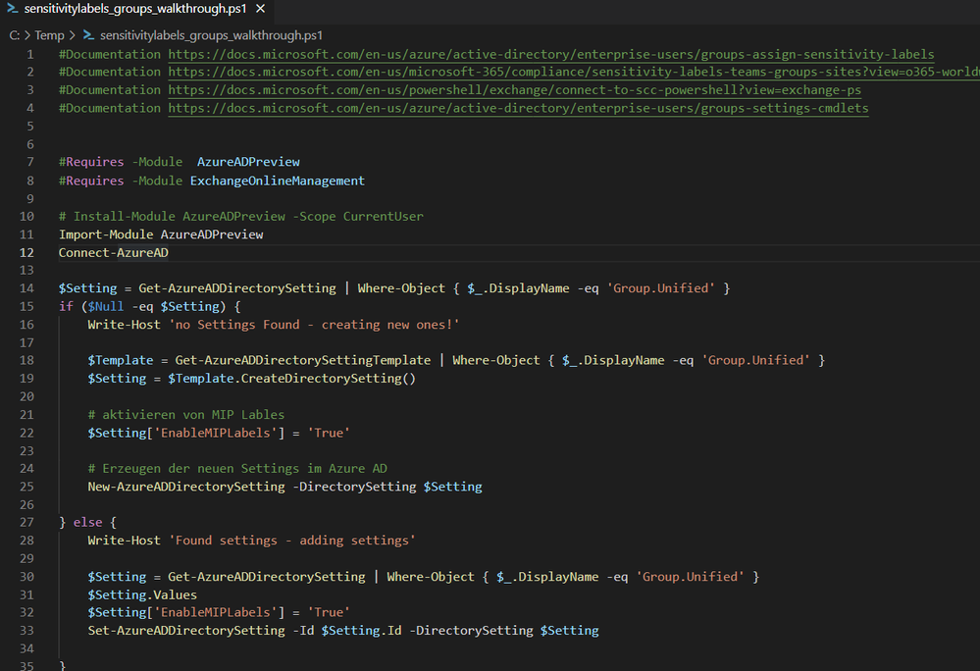
Task: Click the 'else' keyword on line 27
Action: 87,522
